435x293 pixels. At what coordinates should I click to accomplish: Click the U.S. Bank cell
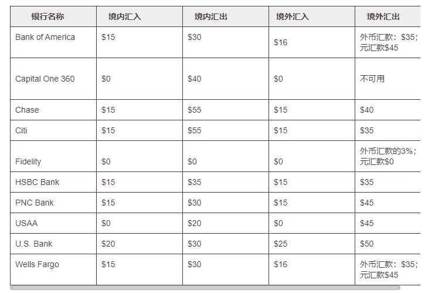click(x=53, y=244)
